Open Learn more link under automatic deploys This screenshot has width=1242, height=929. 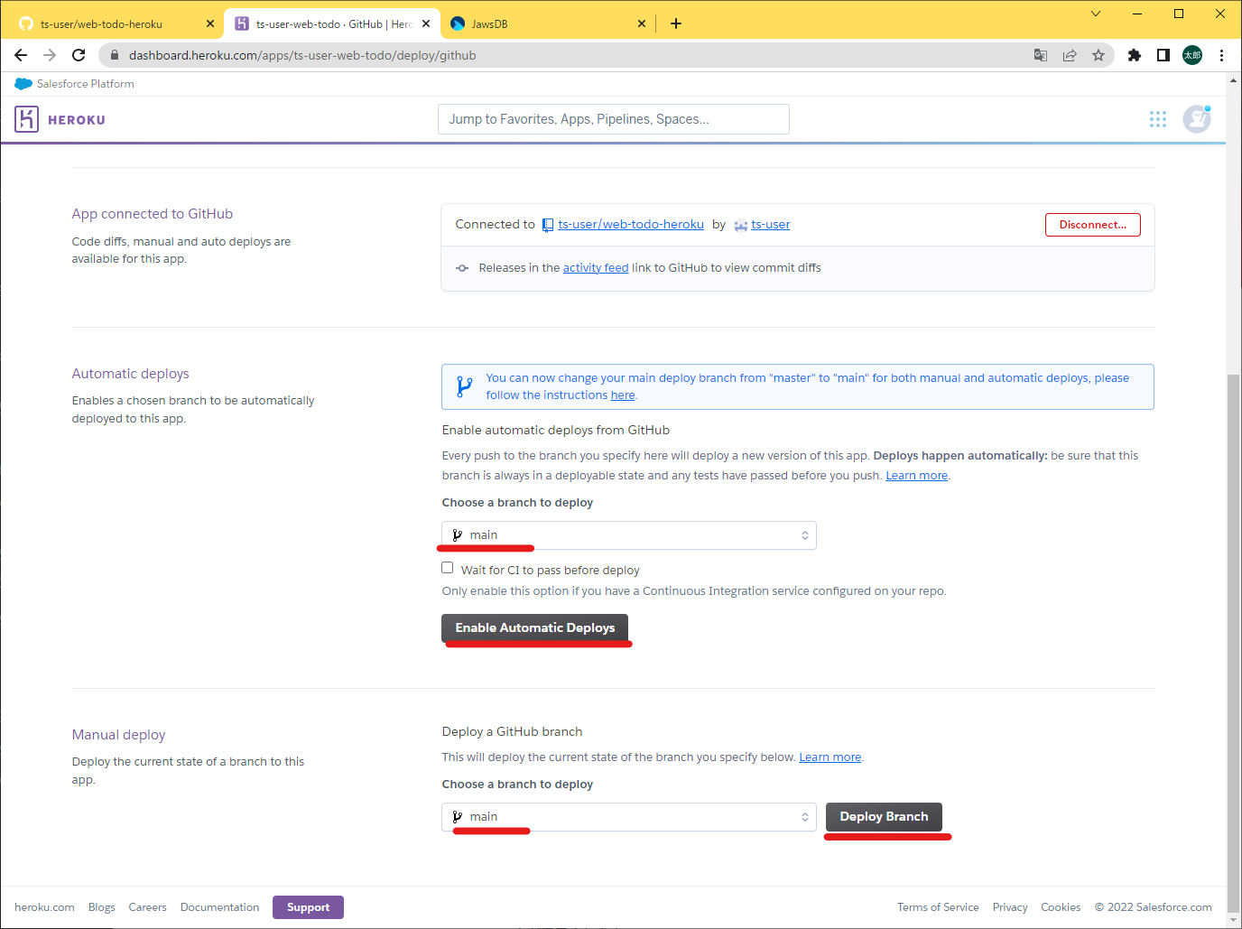point(916,475)
